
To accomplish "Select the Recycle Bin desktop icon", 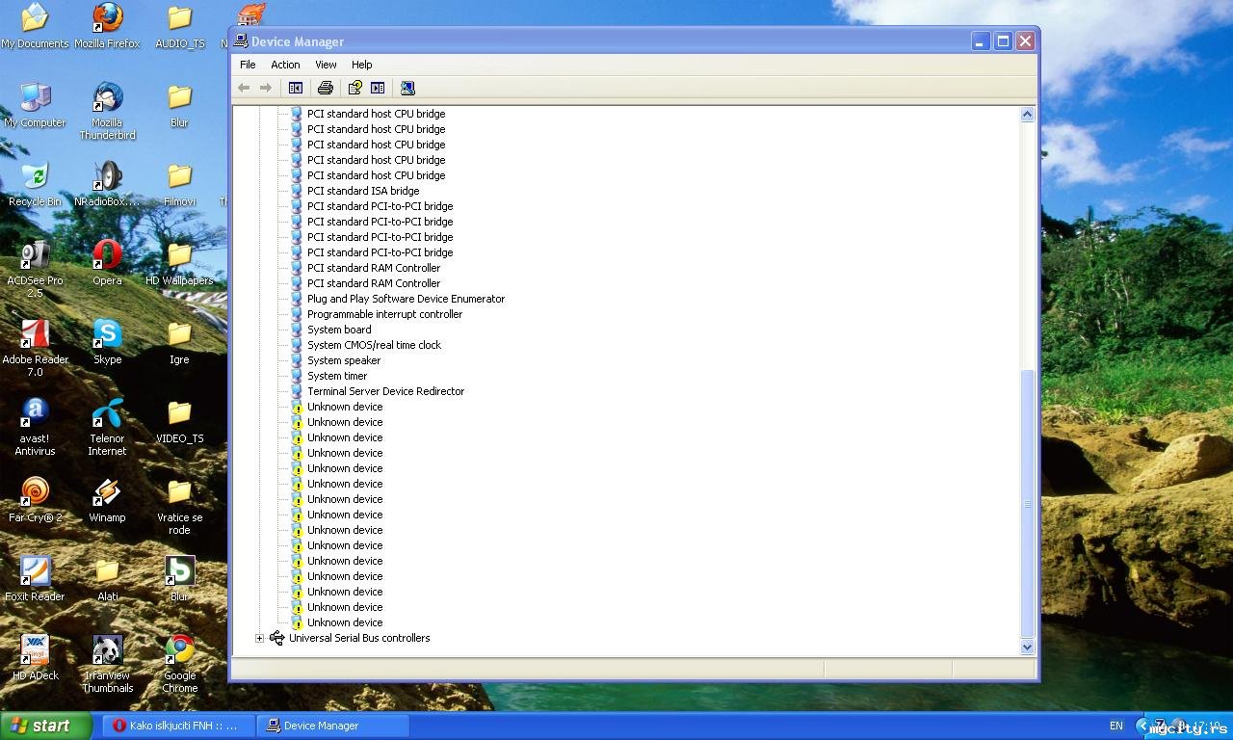I will click(35, 184).
